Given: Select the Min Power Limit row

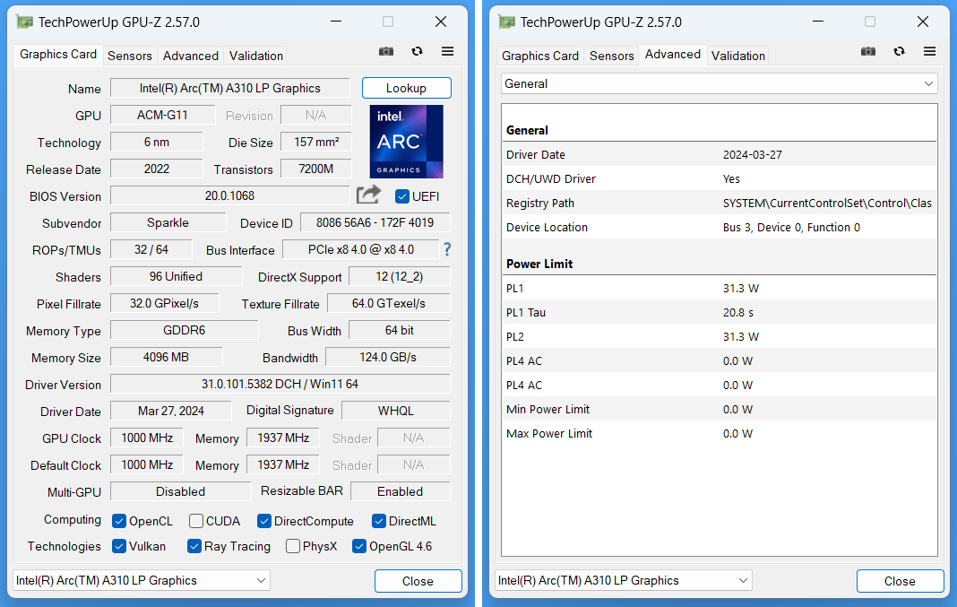Looking at the screenshot, I should point(719,409).
